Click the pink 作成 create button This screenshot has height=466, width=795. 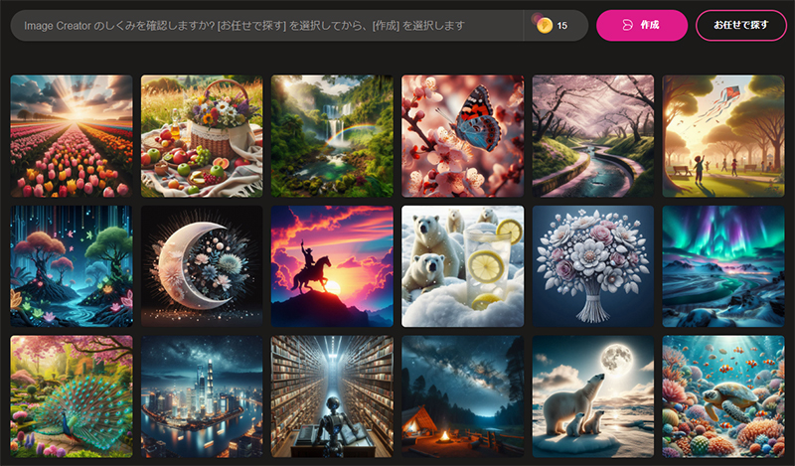tap(641, 25)
